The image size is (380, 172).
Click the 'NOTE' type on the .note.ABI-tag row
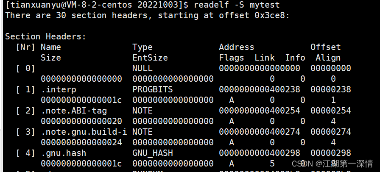tap(142, 111)
